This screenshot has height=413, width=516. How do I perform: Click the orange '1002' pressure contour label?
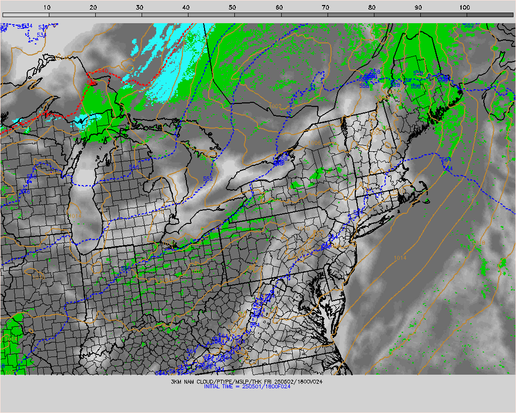[x=275, y=106]
